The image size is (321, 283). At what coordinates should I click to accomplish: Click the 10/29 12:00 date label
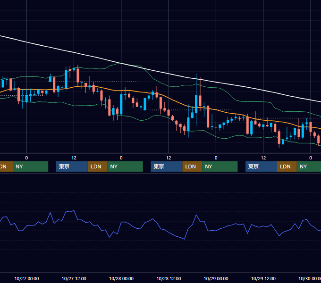263,278
